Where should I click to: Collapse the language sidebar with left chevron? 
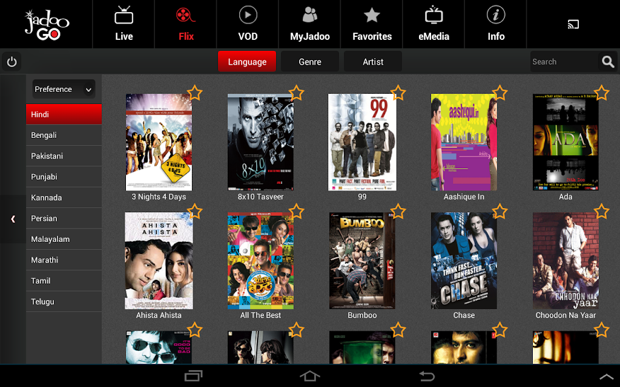click(x=13, y=219)
